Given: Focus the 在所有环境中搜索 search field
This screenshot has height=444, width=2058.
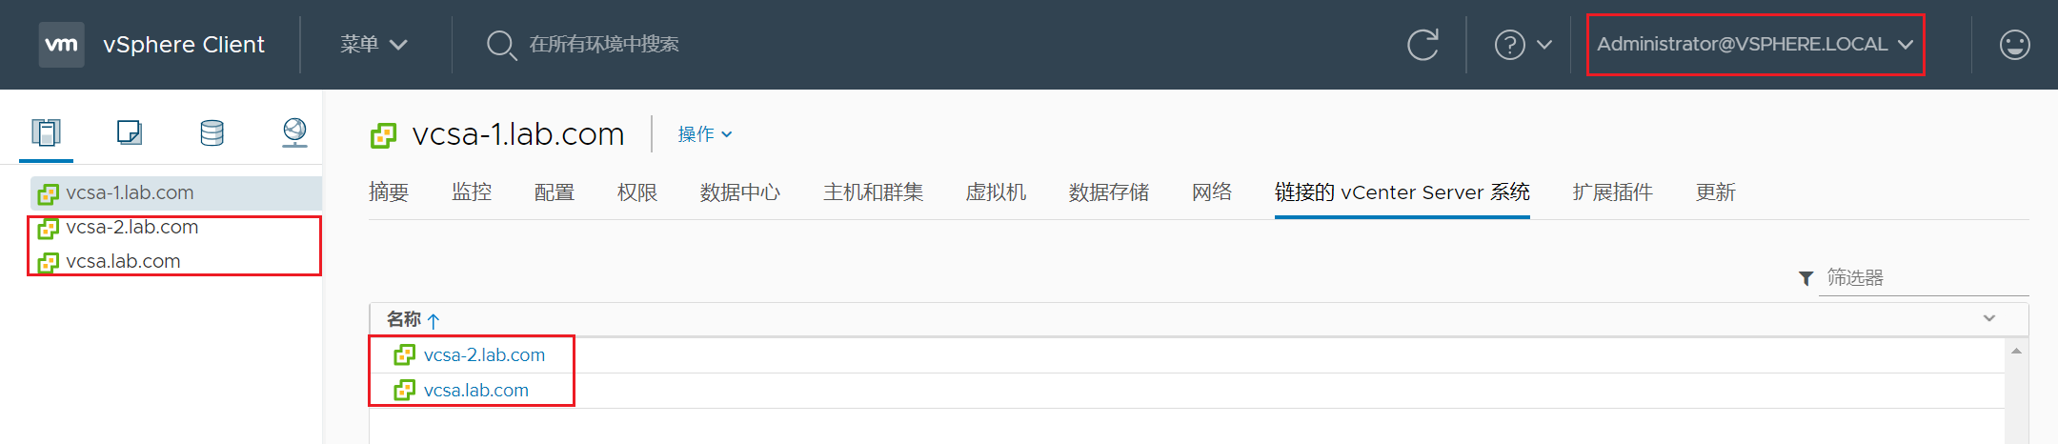Looking at the screenshot, I should click(604, 45).
